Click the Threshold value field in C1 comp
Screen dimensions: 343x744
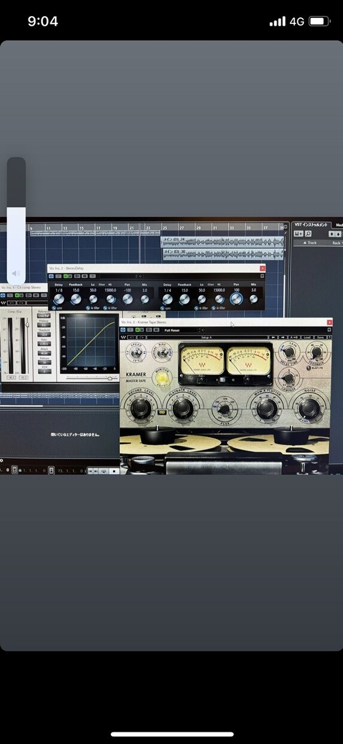[x=43, y=334]
